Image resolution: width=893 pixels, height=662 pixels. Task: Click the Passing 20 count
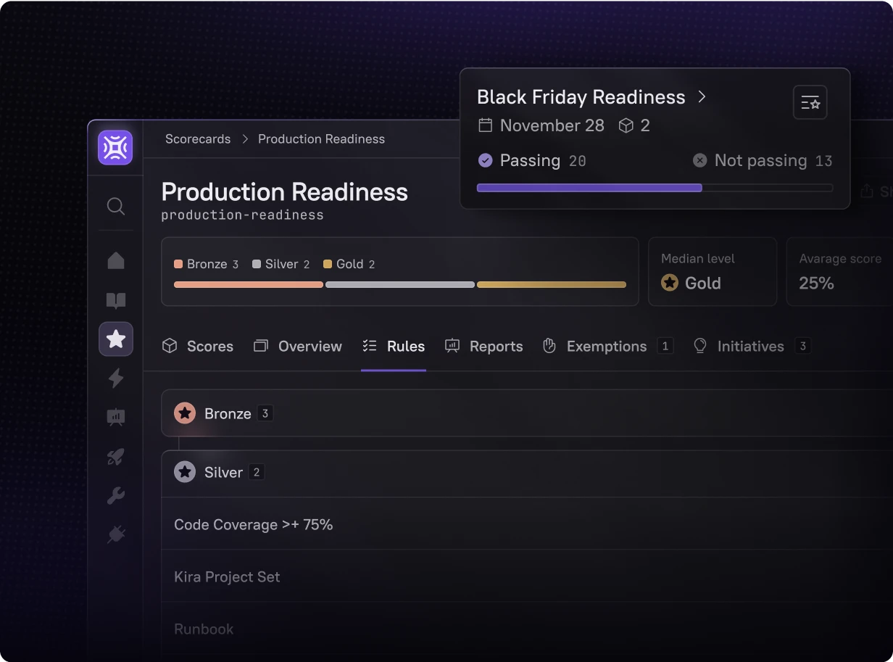click(578, 161)
